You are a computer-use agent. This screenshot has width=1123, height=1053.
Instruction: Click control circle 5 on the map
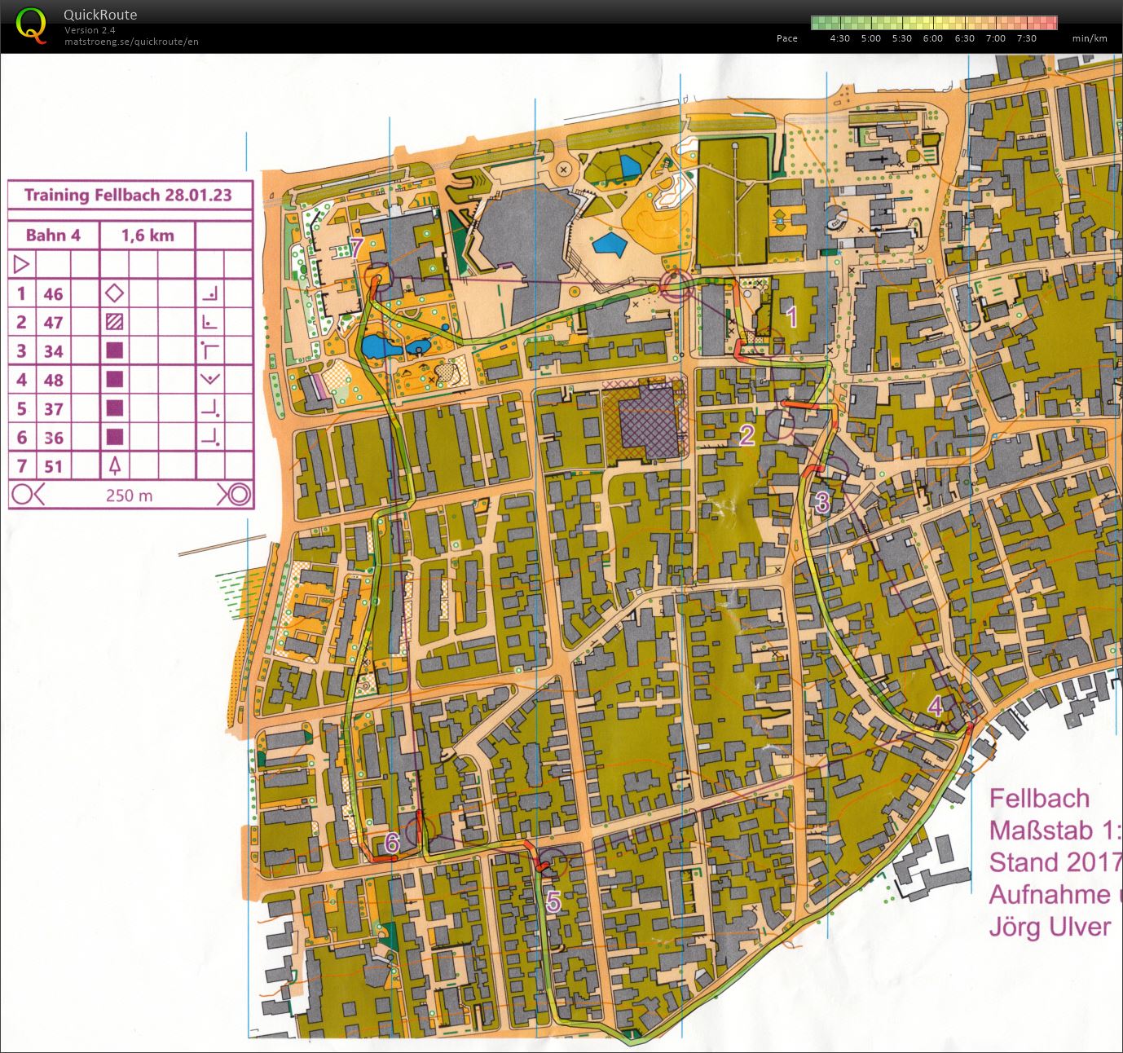(x=553, y=862)
